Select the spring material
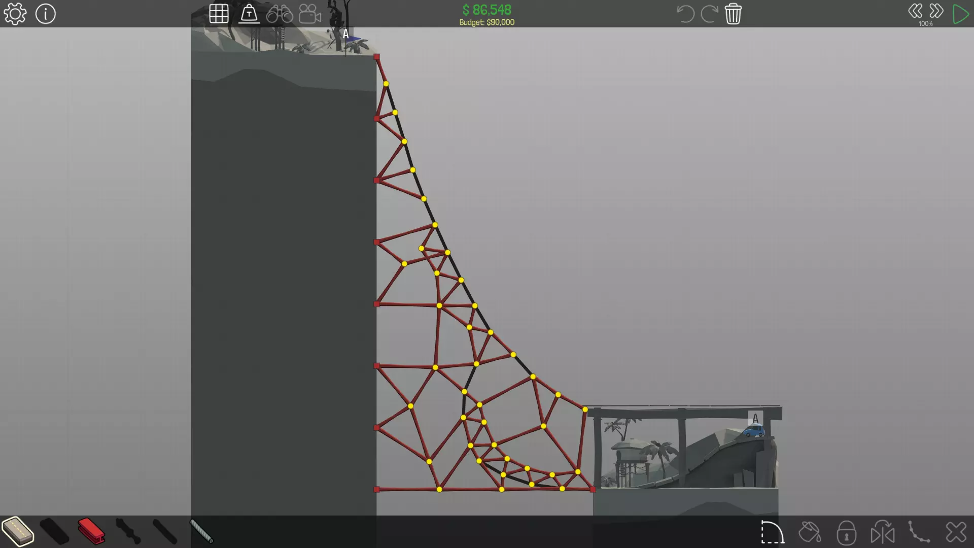 pos(201,531)
